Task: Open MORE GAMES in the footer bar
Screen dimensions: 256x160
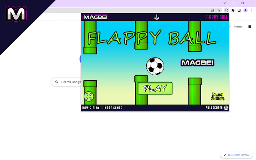Action: (113, 108)
